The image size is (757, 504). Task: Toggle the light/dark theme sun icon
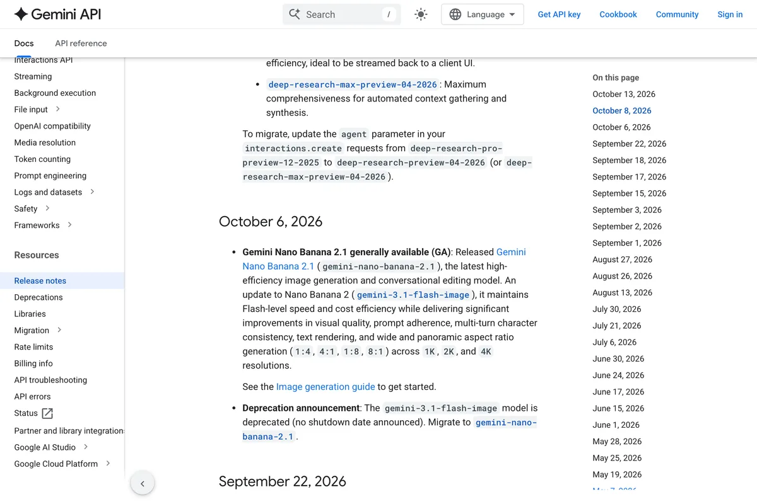(x=421, y=14)
